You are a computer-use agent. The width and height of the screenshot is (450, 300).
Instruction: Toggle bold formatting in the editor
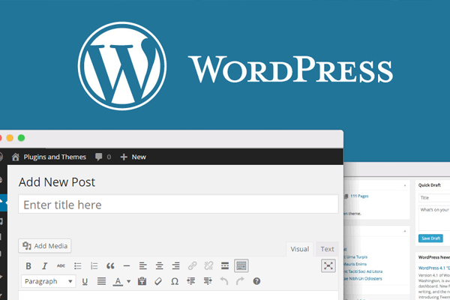28,265
